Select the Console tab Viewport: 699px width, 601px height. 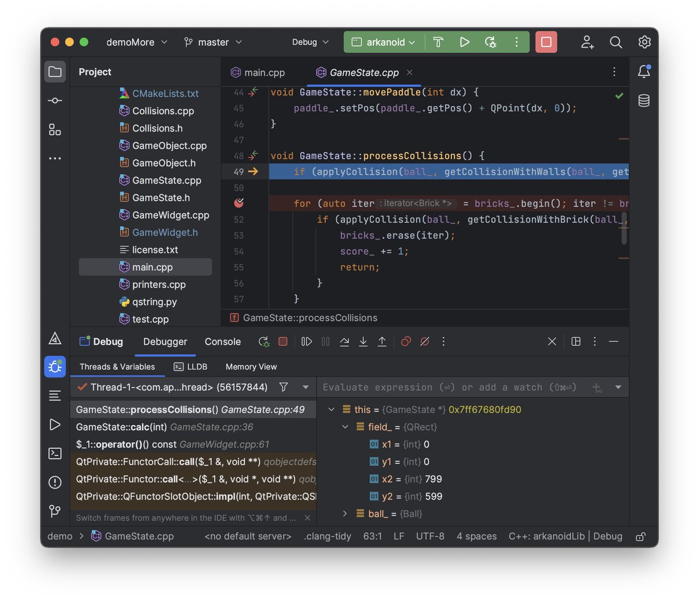point(223,342)
